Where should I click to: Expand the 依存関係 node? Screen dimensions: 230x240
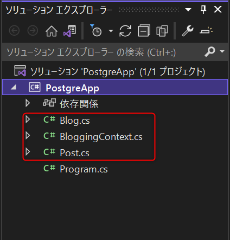28,103
